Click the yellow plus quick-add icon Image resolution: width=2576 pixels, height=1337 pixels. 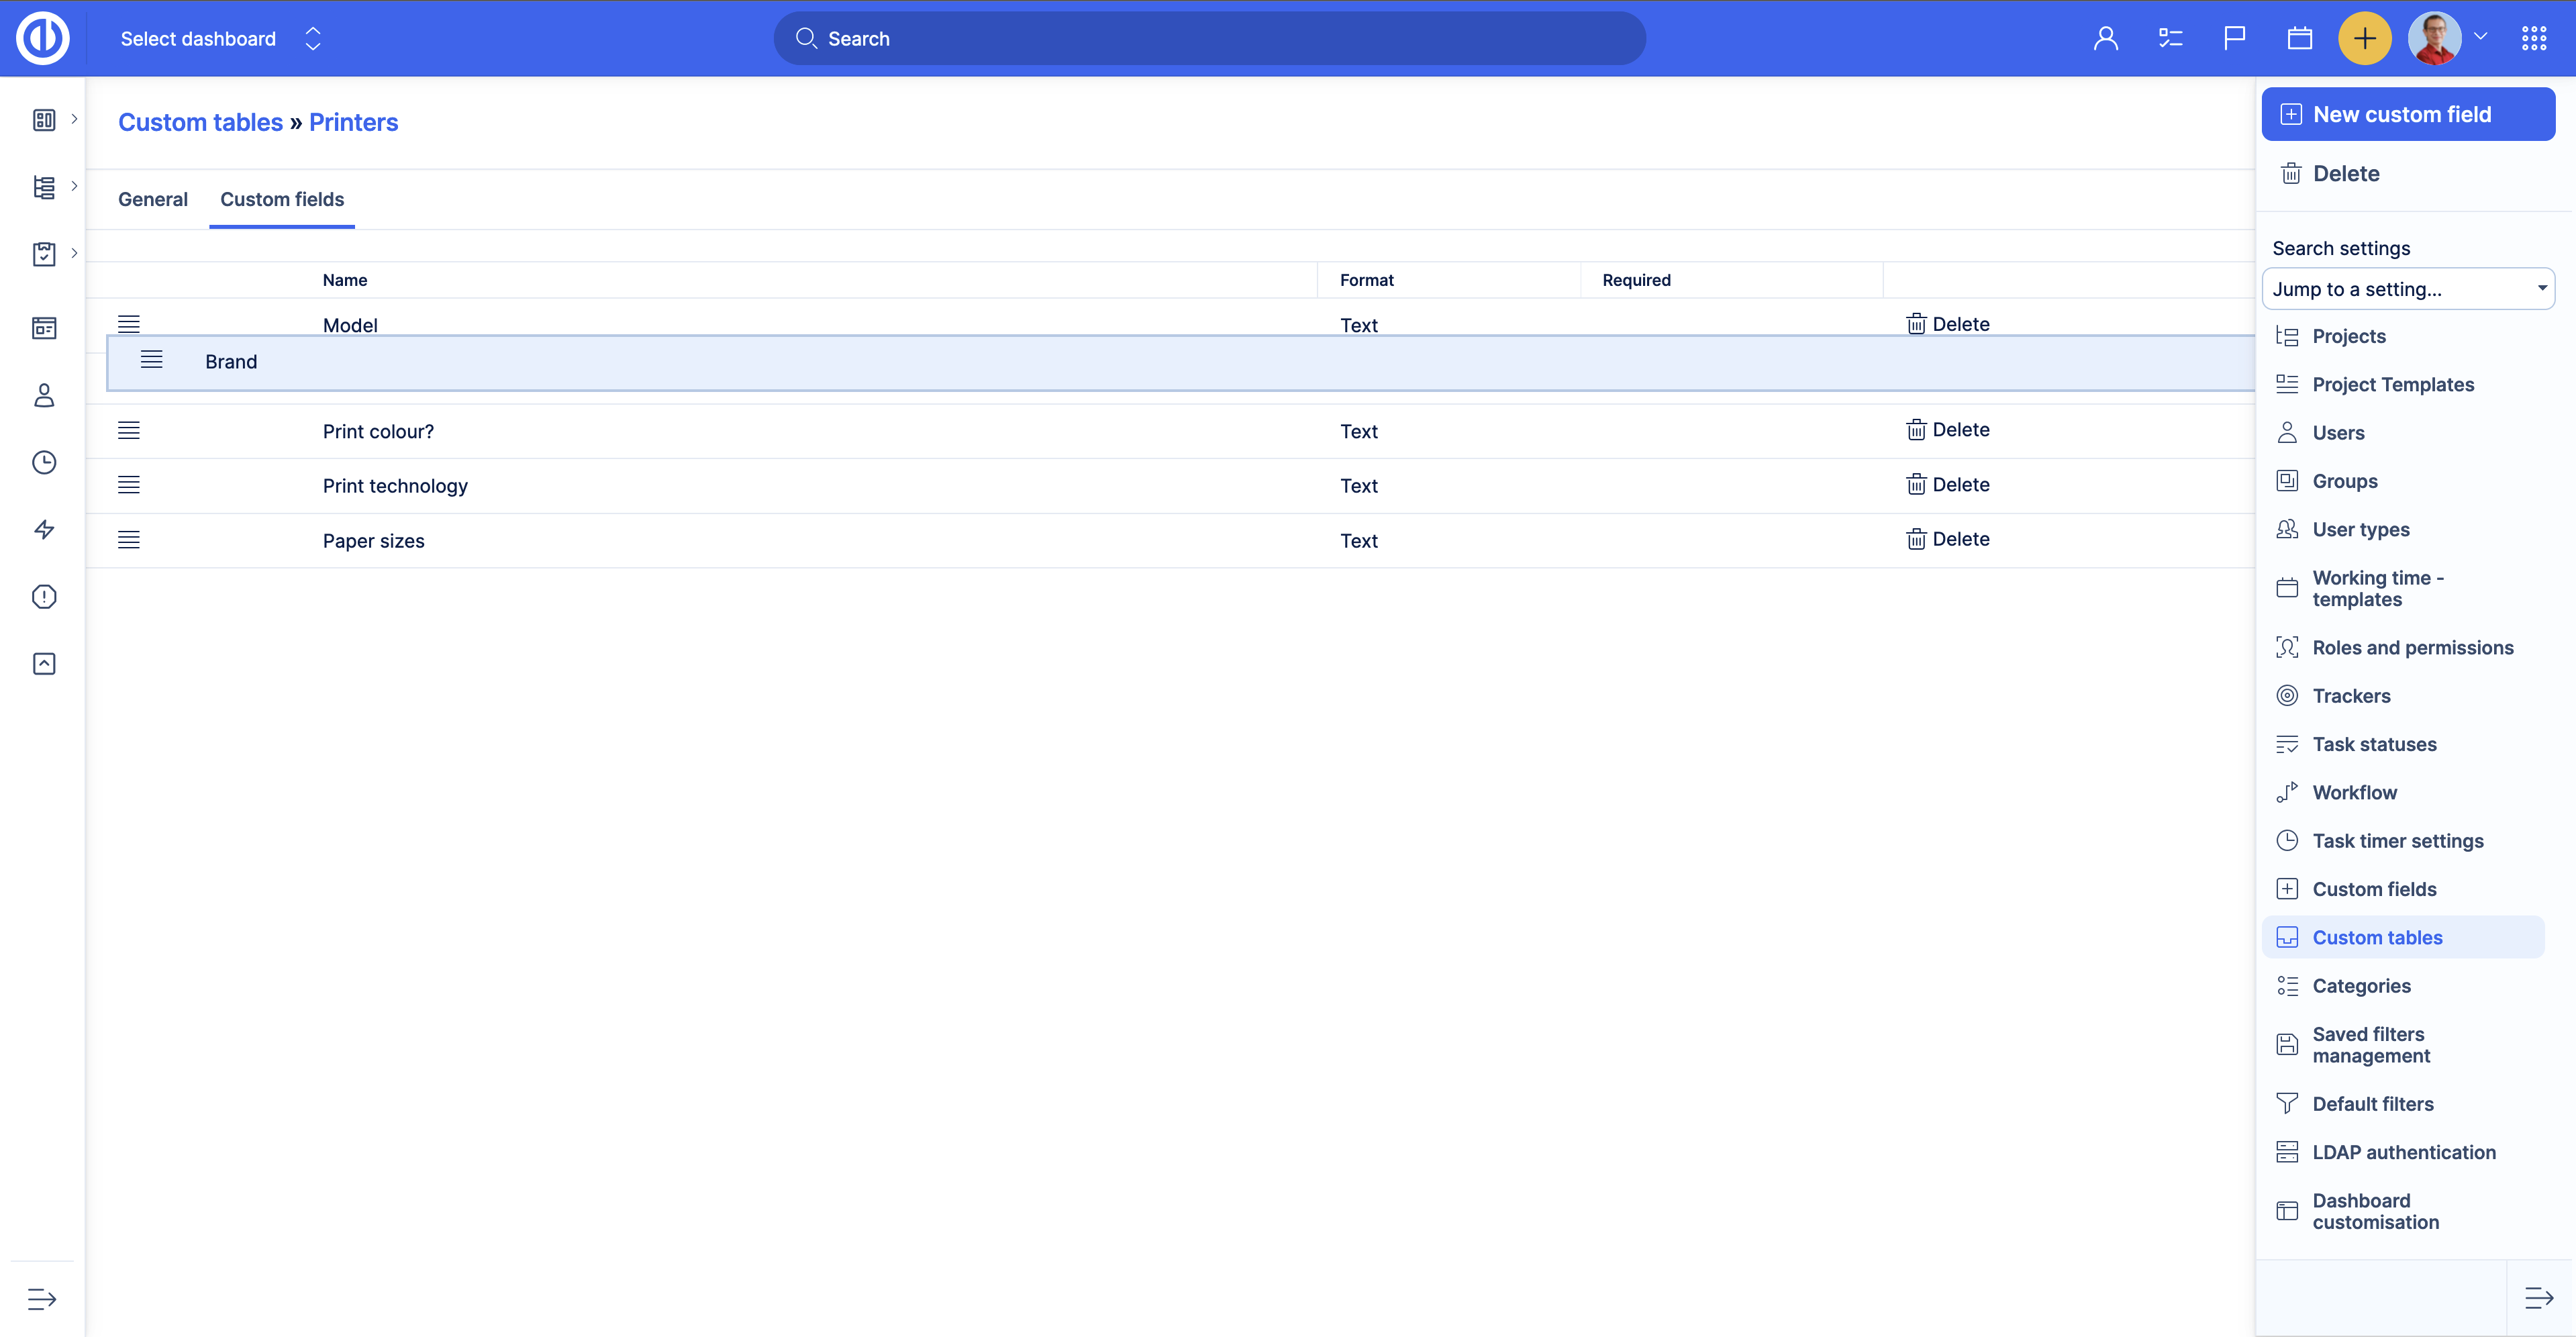[2364, 39]
